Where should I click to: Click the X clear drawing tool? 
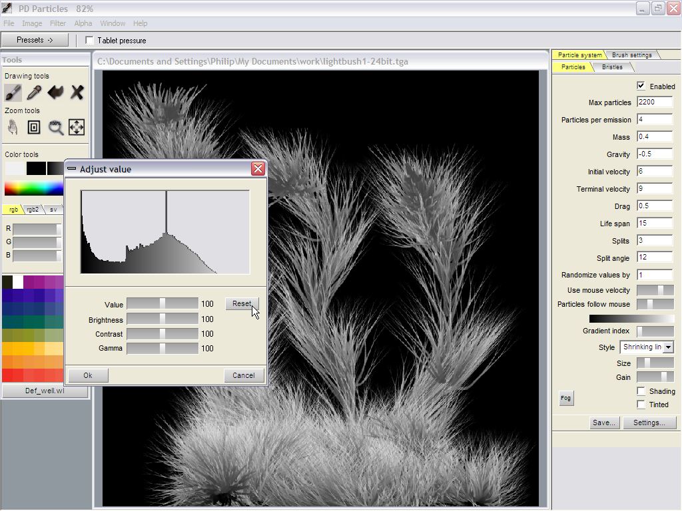[77, 92]
